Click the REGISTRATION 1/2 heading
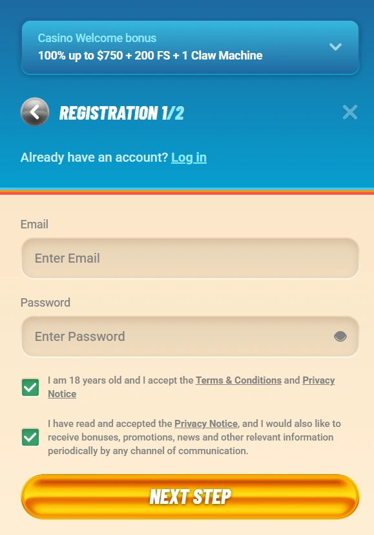The height and width of the screenshot is (535, 374). (120, 113)
